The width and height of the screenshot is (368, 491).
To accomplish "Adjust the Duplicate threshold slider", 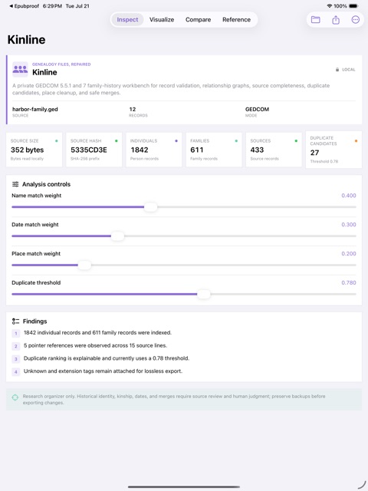I will (204, 295).
